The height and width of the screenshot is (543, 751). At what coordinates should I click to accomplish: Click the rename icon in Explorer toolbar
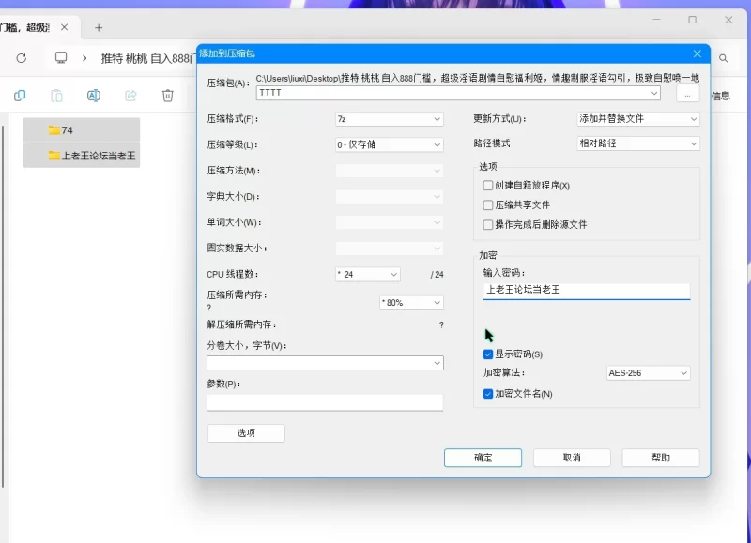click(x=93, y=95)
